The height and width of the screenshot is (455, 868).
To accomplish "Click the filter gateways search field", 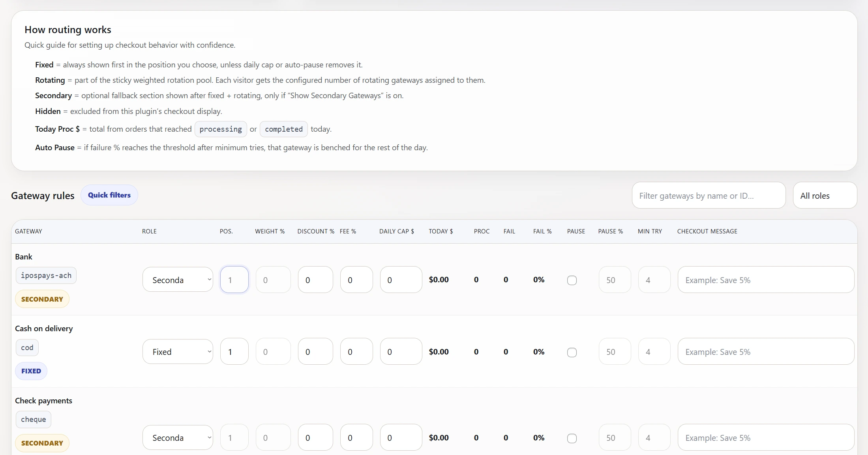I will [x=709, y=195].
